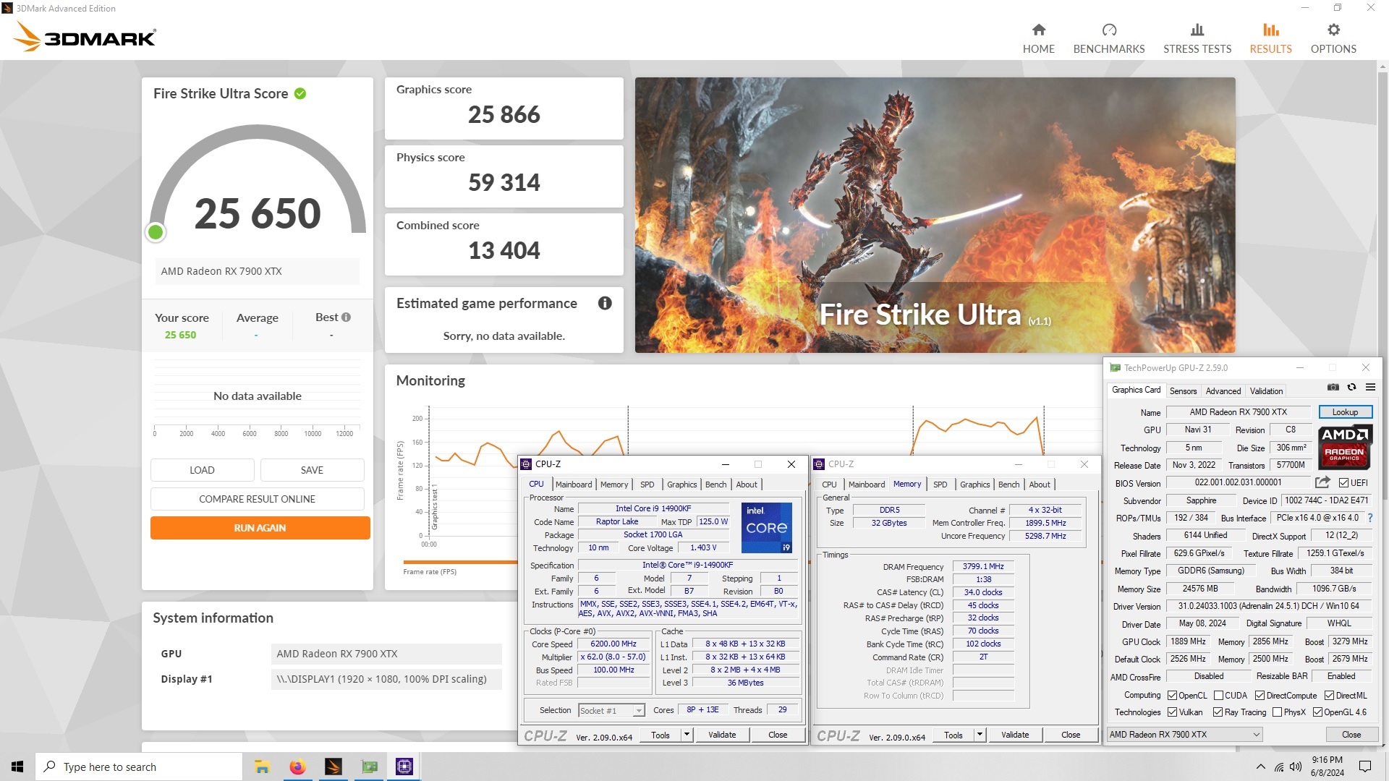Click the Tools button in the CPU-Z Memory window
The height and width of the screenshot is (781, 1389).
coord(953,735)
